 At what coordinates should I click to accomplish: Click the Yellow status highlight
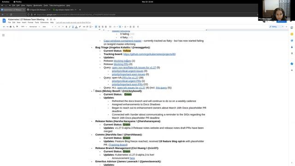[127, 51]
